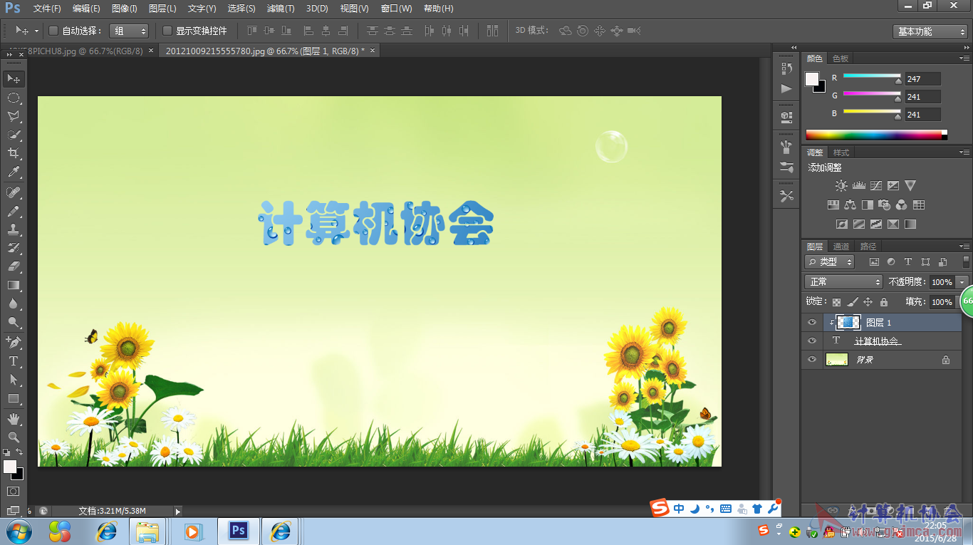Select the Blur tool
This screenshot has width=973, height=545.
pos(14,303)
